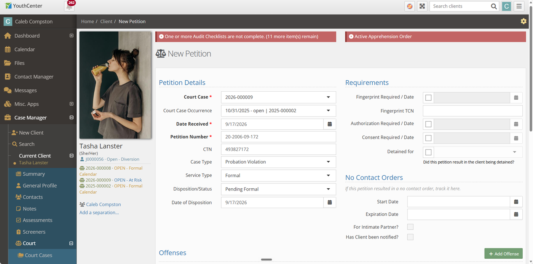Click Tasha Lanster's profile photo
Screen dimensions: 533x264
115,85
